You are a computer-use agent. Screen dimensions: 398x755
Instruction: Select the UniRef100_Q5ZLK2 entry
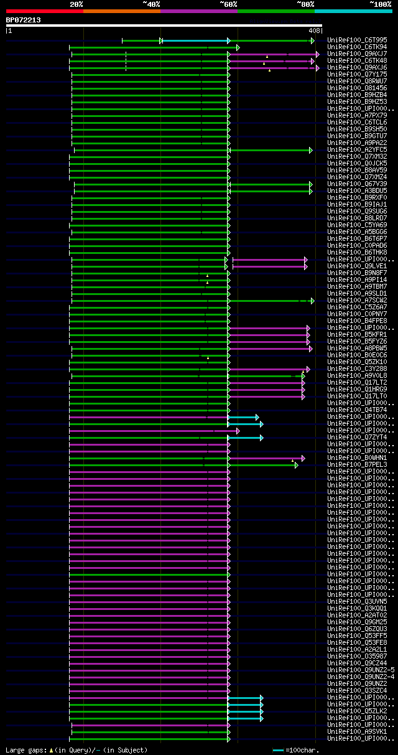coord(357,711)
